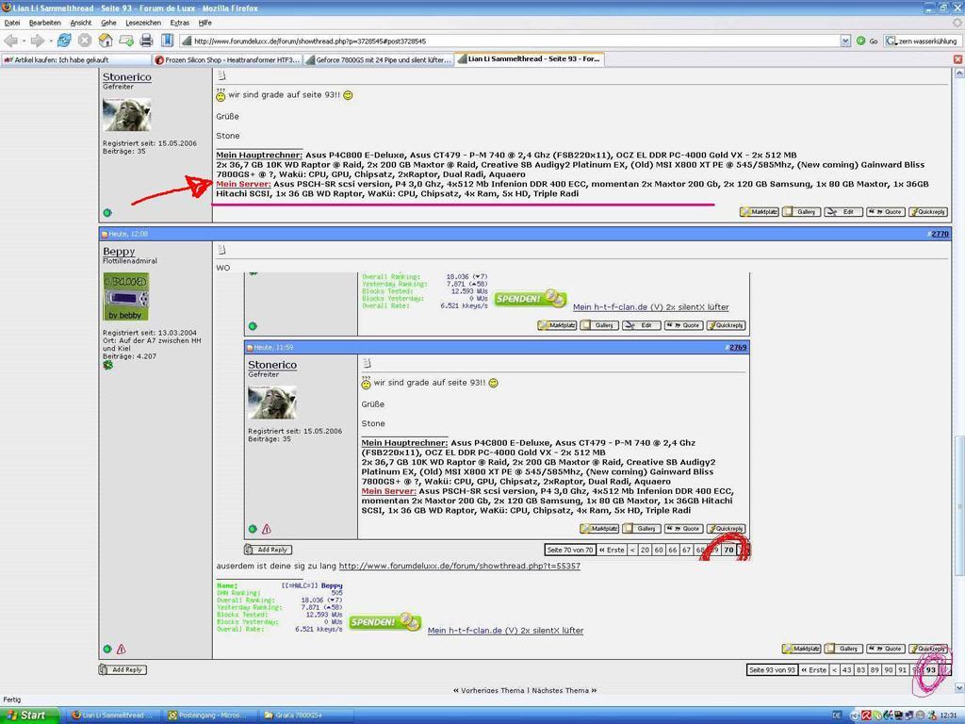Click the green clover reputation icon under Beppy

[108, 365]
